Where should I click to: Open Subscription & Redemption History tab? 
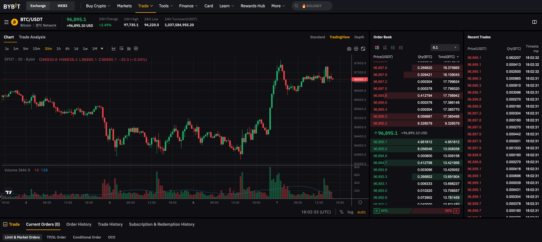coord(162,224)
